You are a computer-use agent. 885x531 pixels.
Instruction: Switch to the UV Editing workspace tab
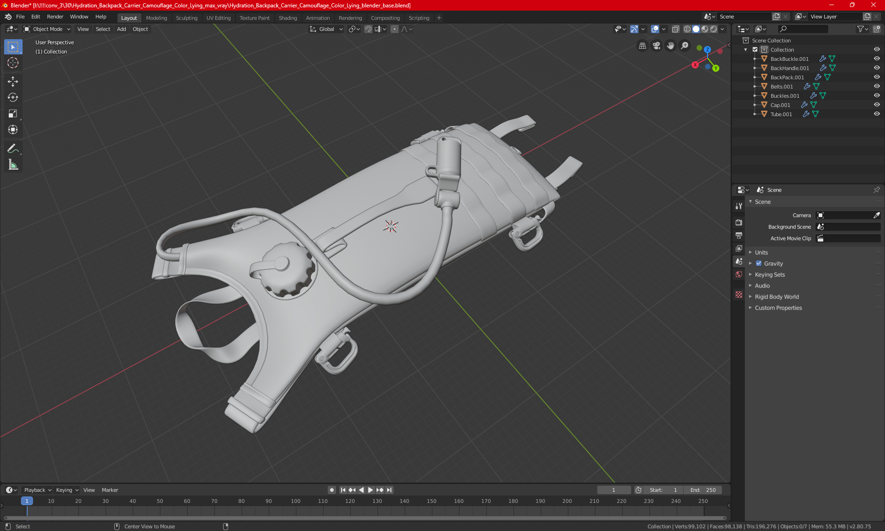218,18
